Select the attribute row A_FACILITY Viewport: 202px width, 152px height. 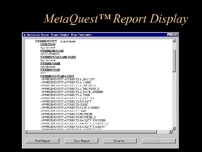(x=68, y=79)
